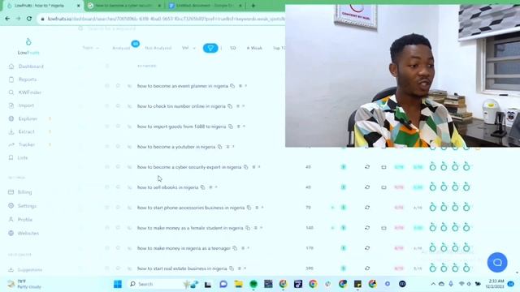Click the Websites globe icon in sidebar
This screenshot has height=292, width=520.
coord(11,233)
